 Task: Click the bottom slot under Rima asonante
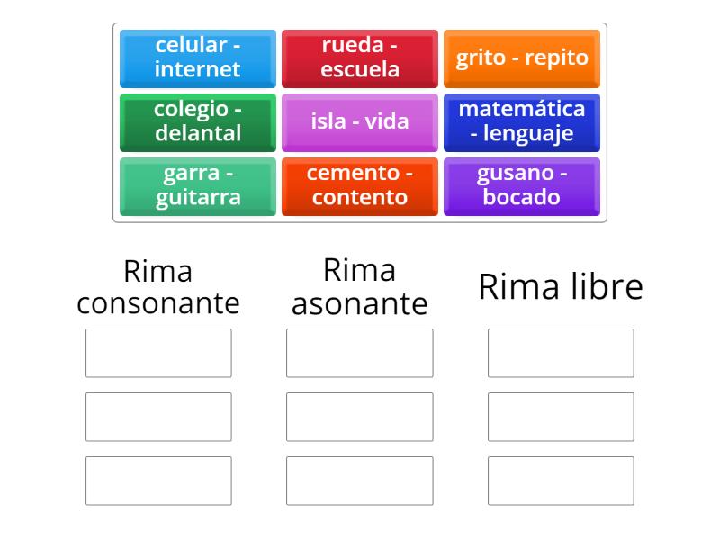(x=359, y=481)
